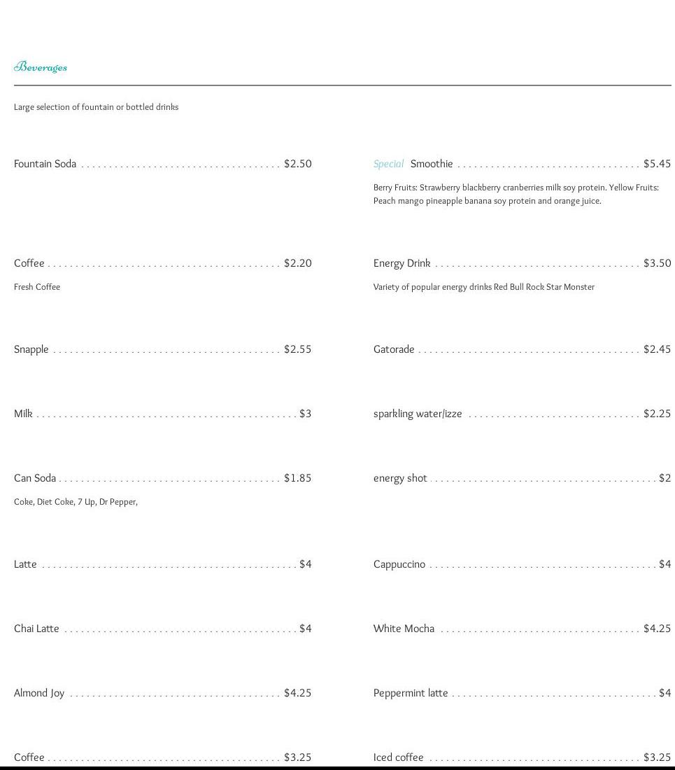Screen dimensions: 675x770
Task: Click the Peppermint latte item name
Action: 411,693
